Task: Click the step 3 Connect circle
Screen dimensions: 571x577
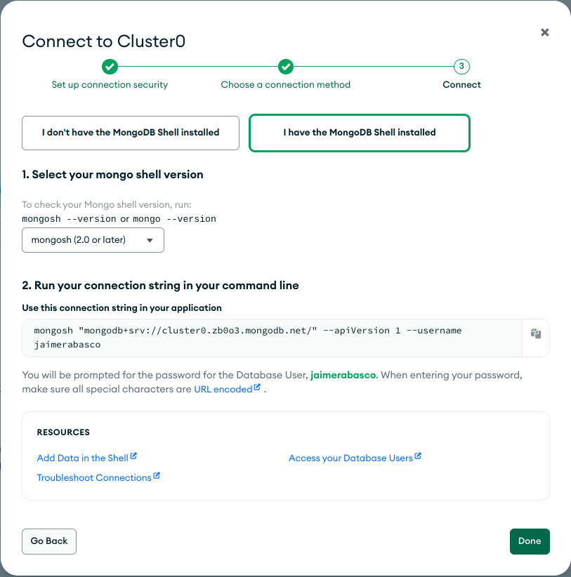Action: [461, 67]
